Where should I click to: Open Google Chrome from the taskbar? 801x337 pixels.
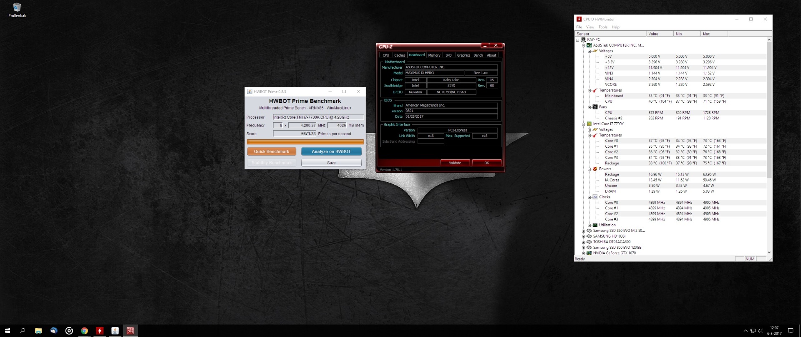[84, 331]
